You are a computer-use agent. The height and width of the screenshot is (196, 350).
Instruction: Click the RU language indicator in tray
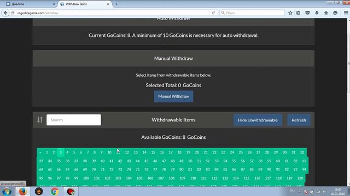[292, 191]
